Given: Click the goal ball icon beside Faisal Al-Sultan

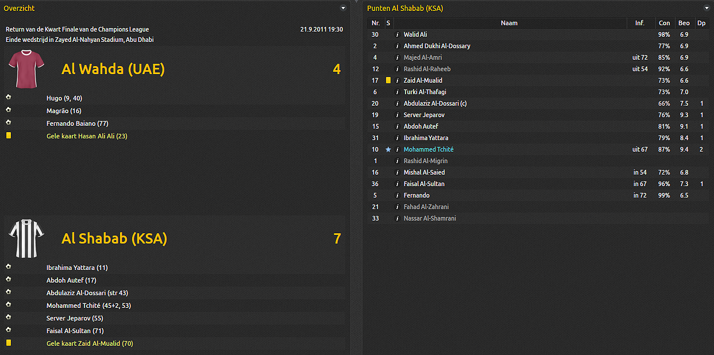Looking at the screenshot, I should (x=9, y=330).
